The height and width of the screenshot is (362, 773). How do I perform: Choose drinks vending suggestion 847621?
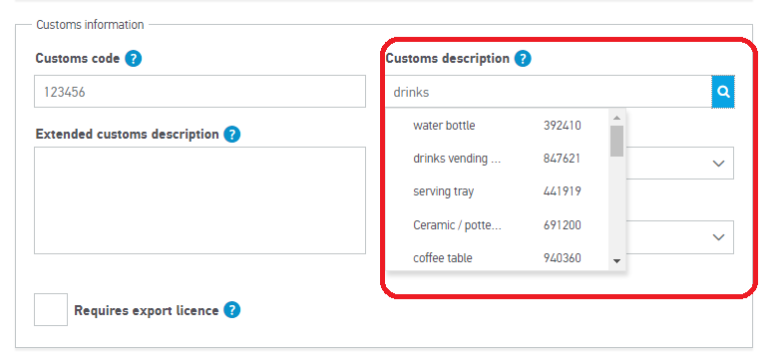coord(498,159)
